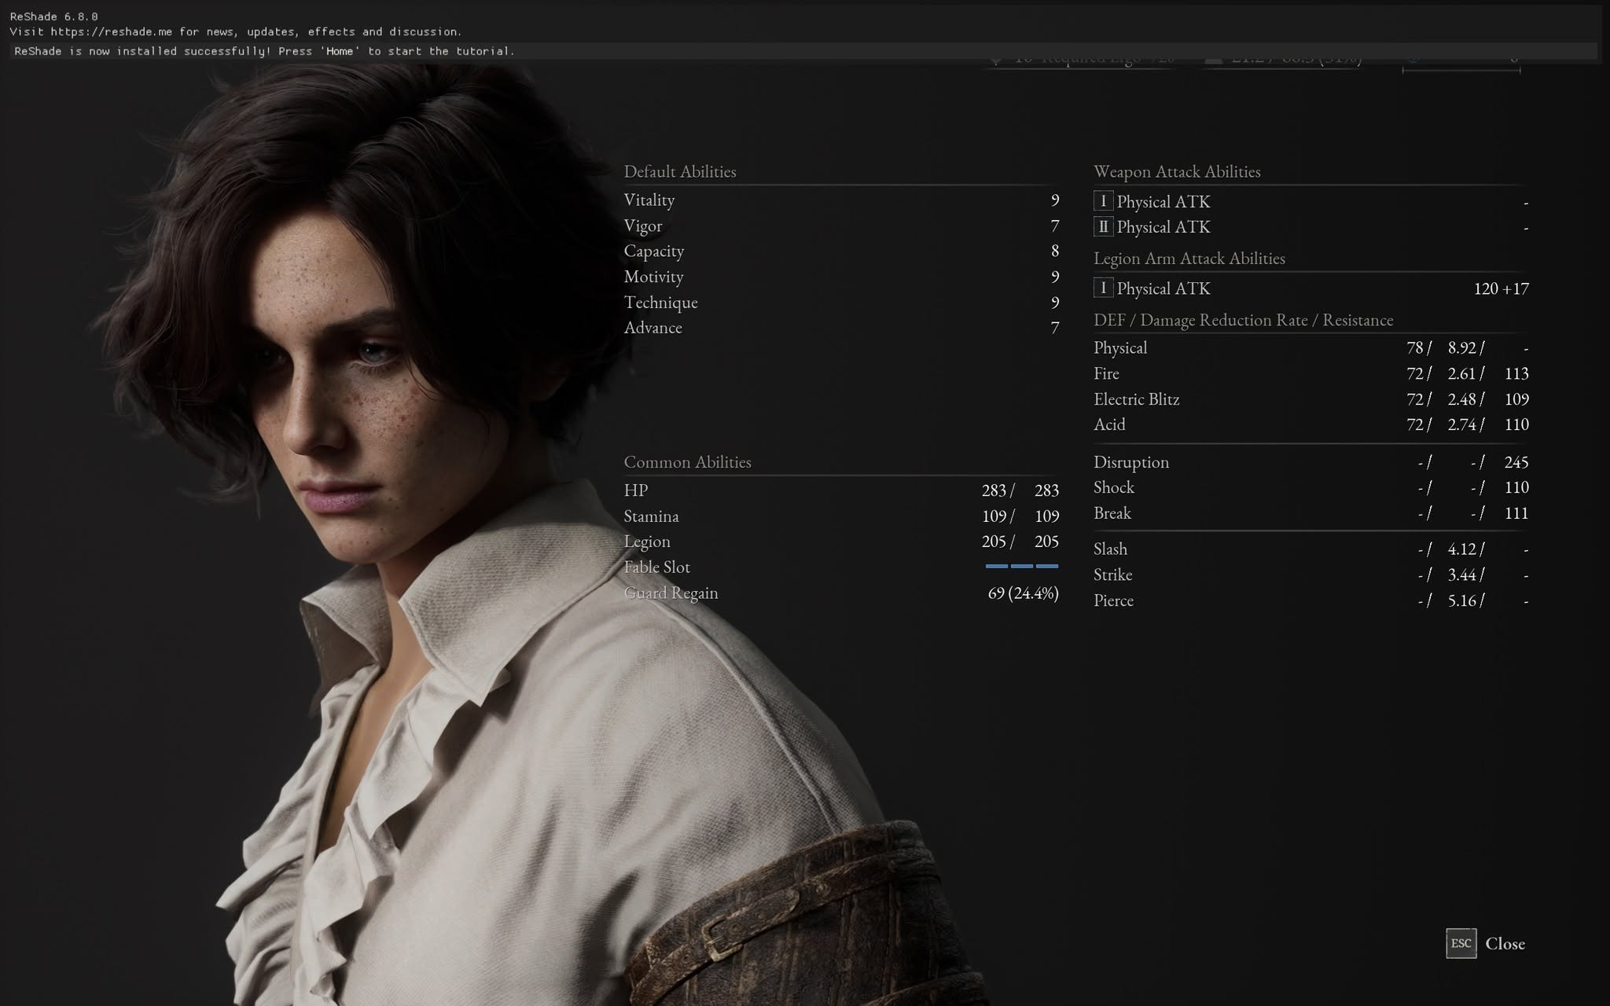Image resolution: width=1610 pixels, height=1006 pixels.
Task: Select slot II Physical ATK icon
Action: point(1103,227)
